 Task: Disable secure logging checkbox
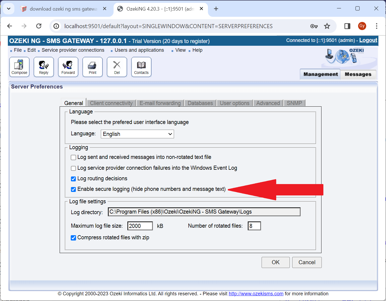pos(73,189)
